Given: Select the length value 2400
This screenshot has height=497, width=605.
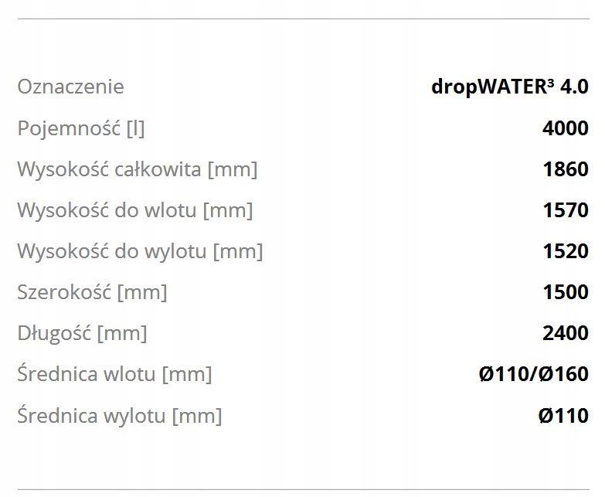Looking at the screenshot, I should point(565,333).
